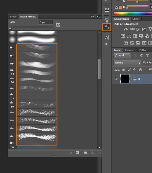Click the delete brush trash icon

tap(92, 153)
